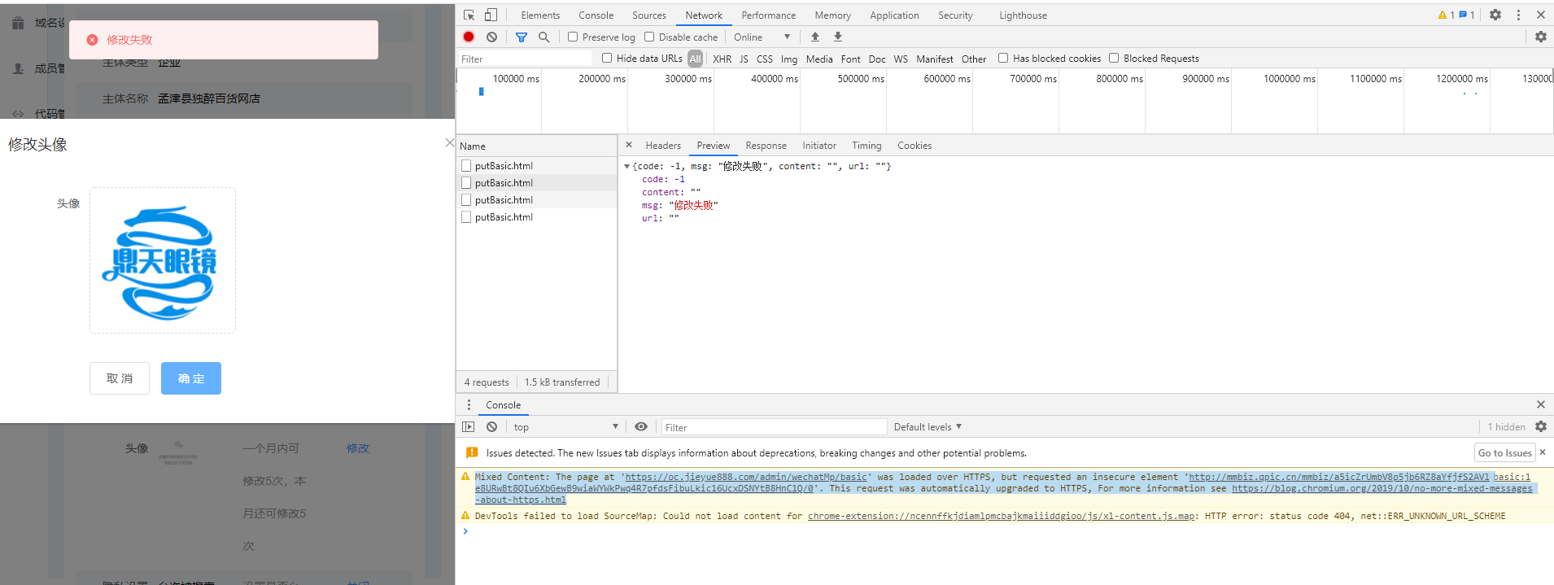Open DevTools three-dot customize menu
This screenshot has width=1554, height=585.
click(x=1518, y=15)
